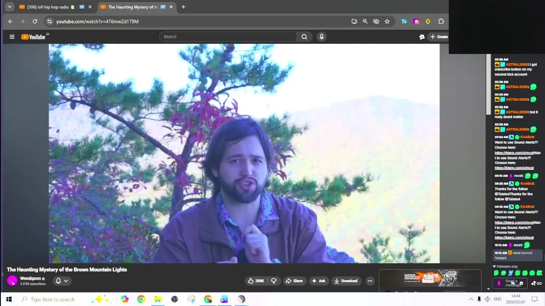Open the purple extension icon

pos(416,21)
